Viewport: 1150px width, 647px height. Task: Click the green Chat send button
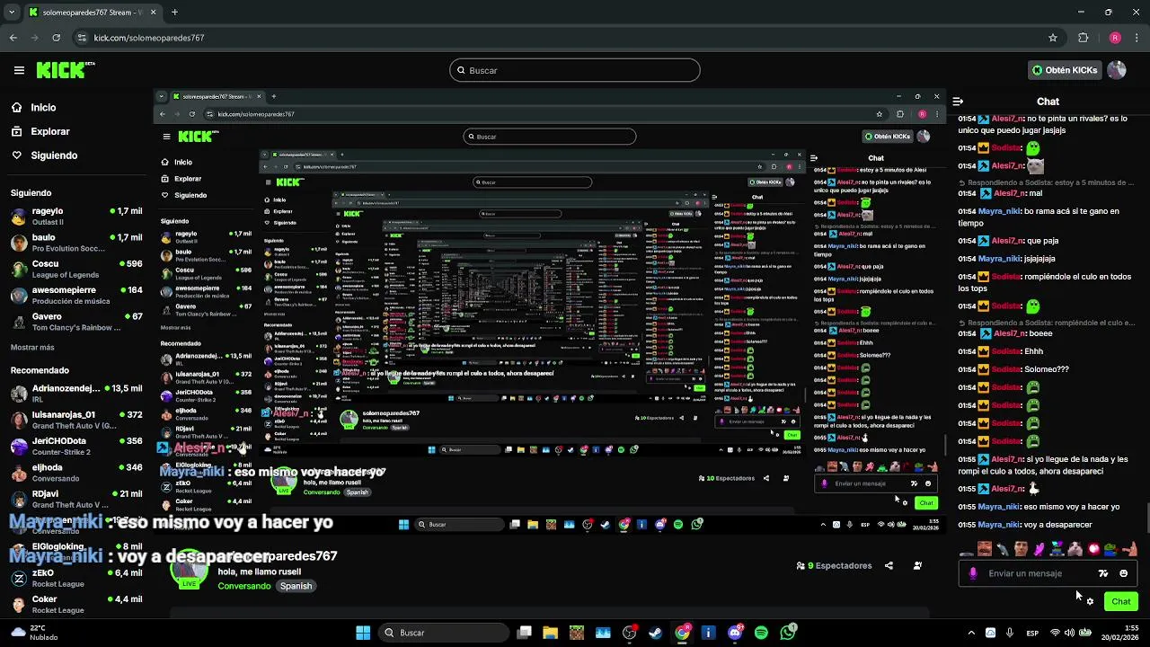click(x=1121, y=601)
